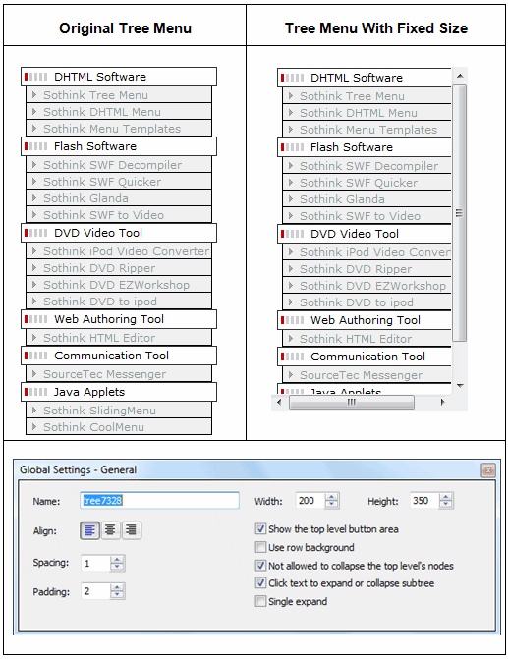This screenshot has height=659, width=508.
Task: Collapse Flash Software in the fixed size menu
Action: (x=365, y=147)
